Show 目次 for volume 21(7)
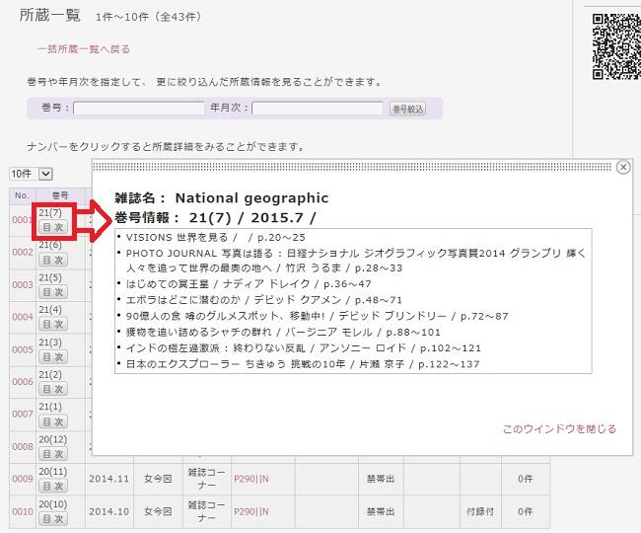 coord(53,227)
